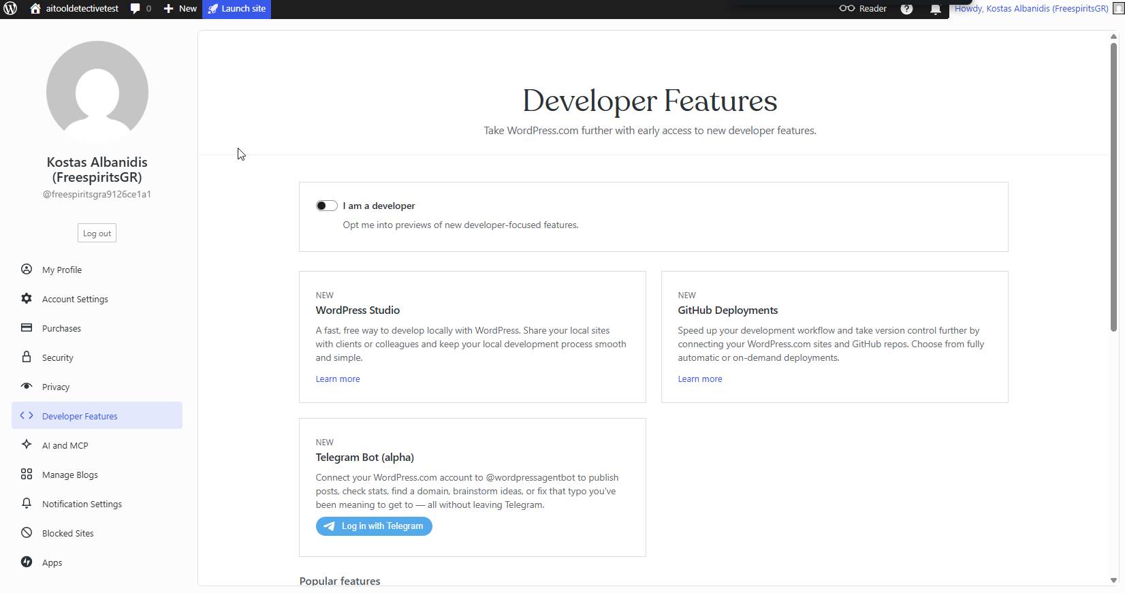Screen dimensions: 1125x593
Task: Select Developer Features menu item
Action: (x=97, y=415)
